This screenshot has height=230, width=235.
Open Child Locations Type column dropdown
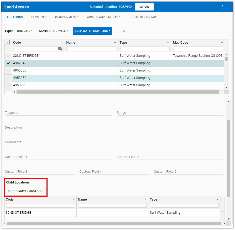click(217, 200)
